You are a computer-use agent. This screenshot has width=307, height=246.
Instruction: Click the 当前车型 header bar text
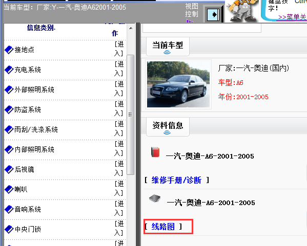coord(65,8)
